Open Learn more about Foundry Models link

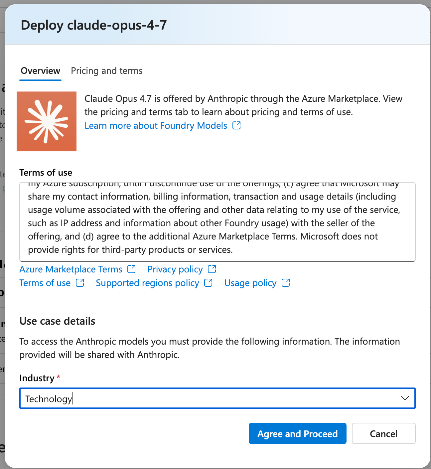(156, 126)
